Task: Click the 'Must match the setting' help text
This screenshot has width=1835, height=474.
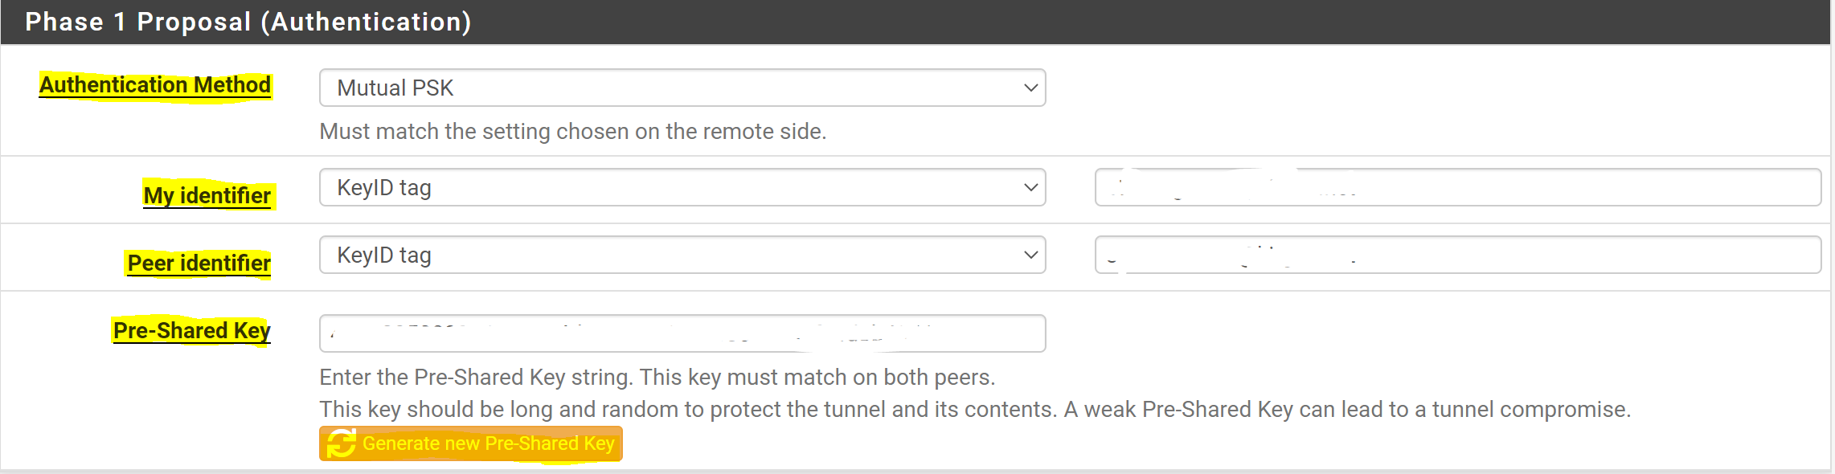Action: click(572, 131)
